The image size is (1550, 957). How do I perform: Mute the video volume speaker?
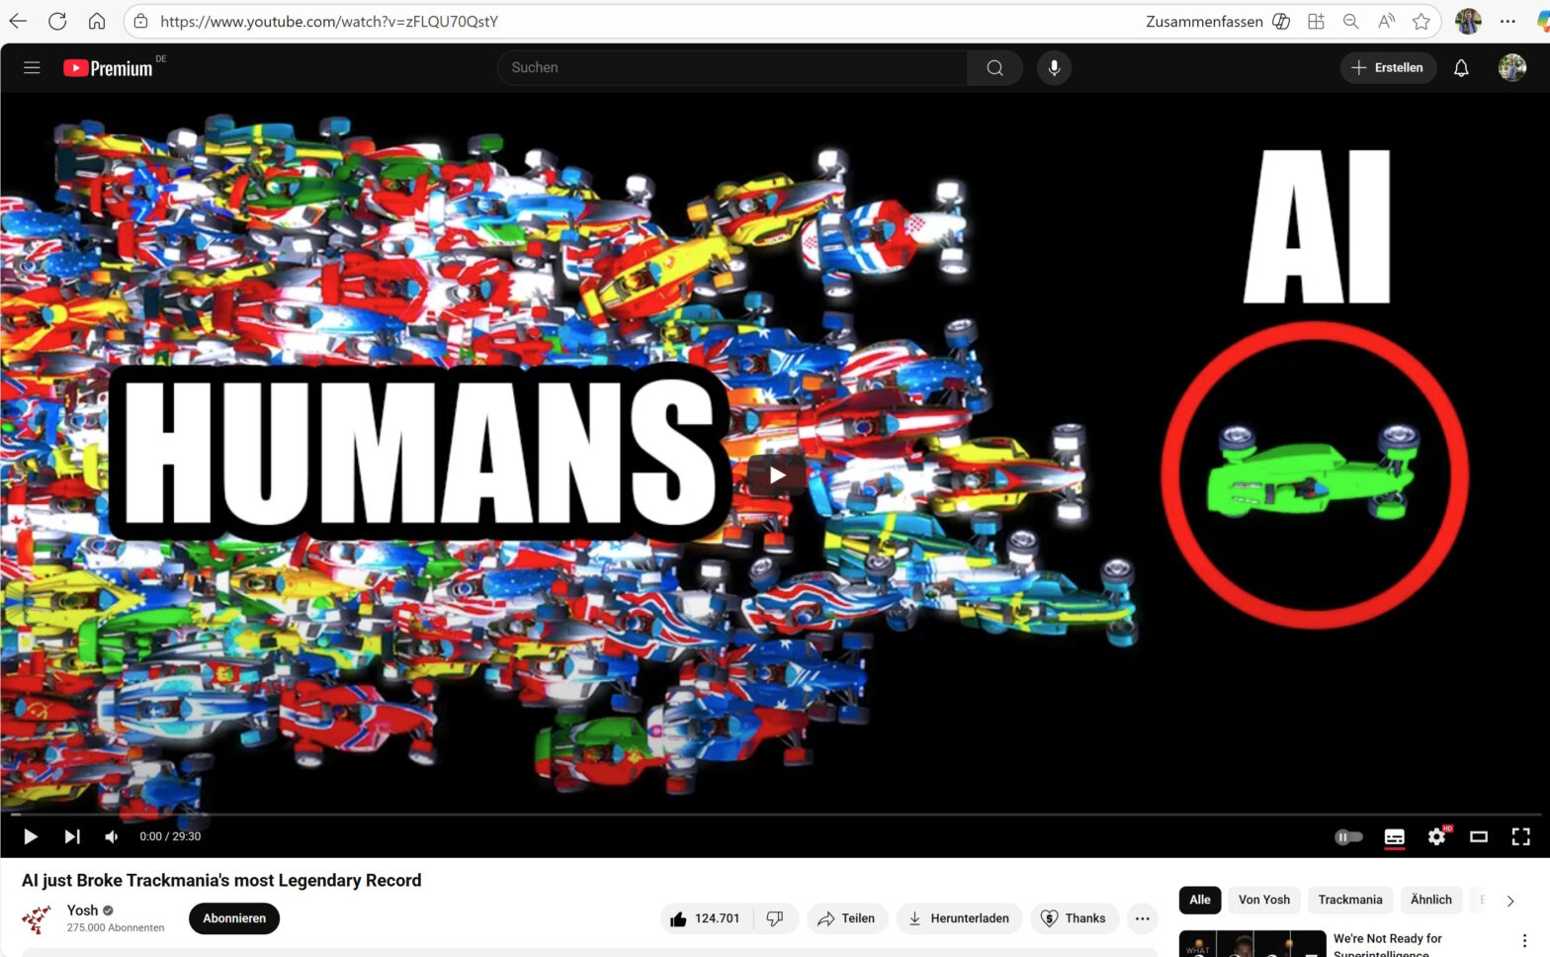click(112, 836)
